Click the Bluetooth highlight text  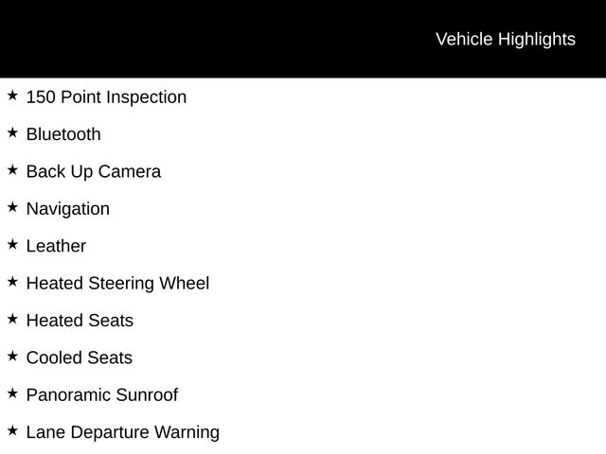pos(63,134)
